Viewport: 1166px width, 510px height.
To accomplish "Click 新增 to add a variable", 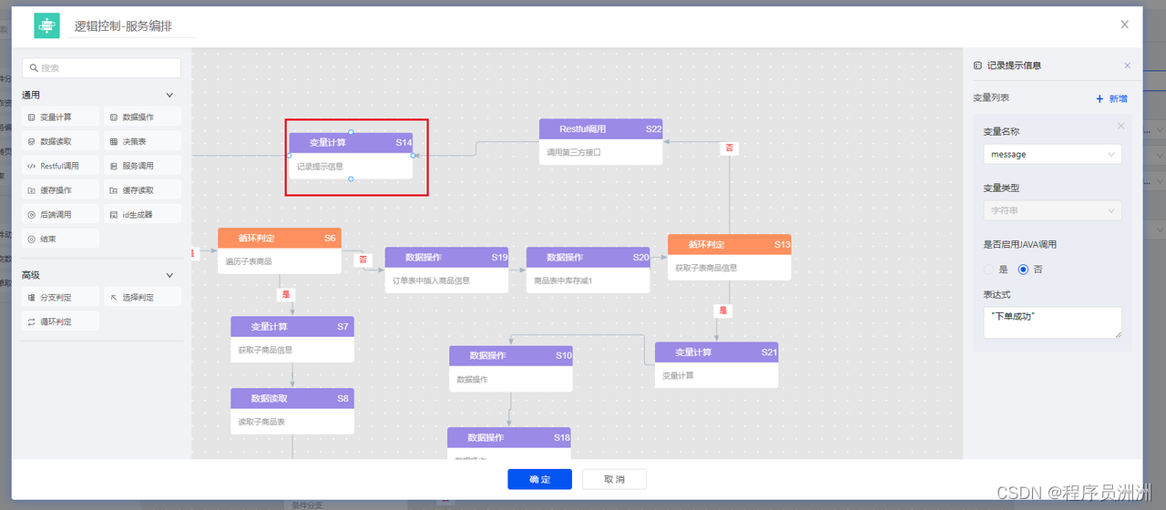I will coord(1111,98).
